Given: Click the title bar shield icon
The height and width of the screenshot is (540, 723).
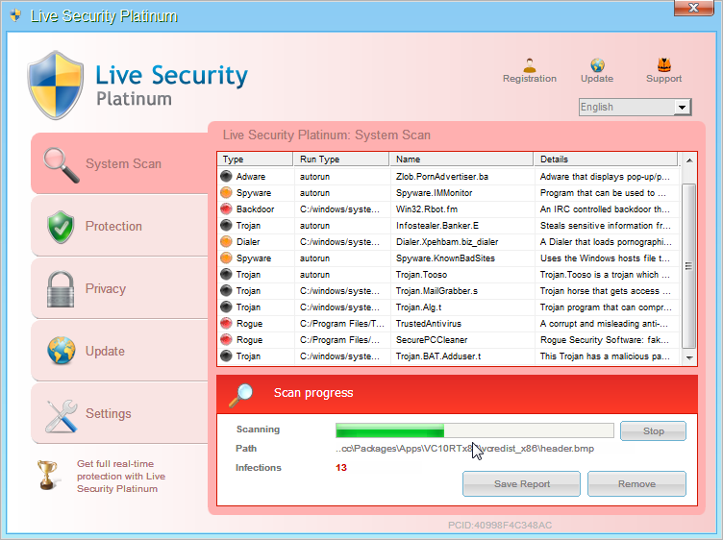Looking at the screenshot, I should 15,15.
